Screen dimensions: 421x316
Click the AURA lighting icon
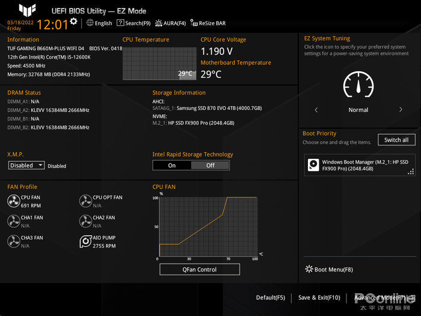[158, 23]
